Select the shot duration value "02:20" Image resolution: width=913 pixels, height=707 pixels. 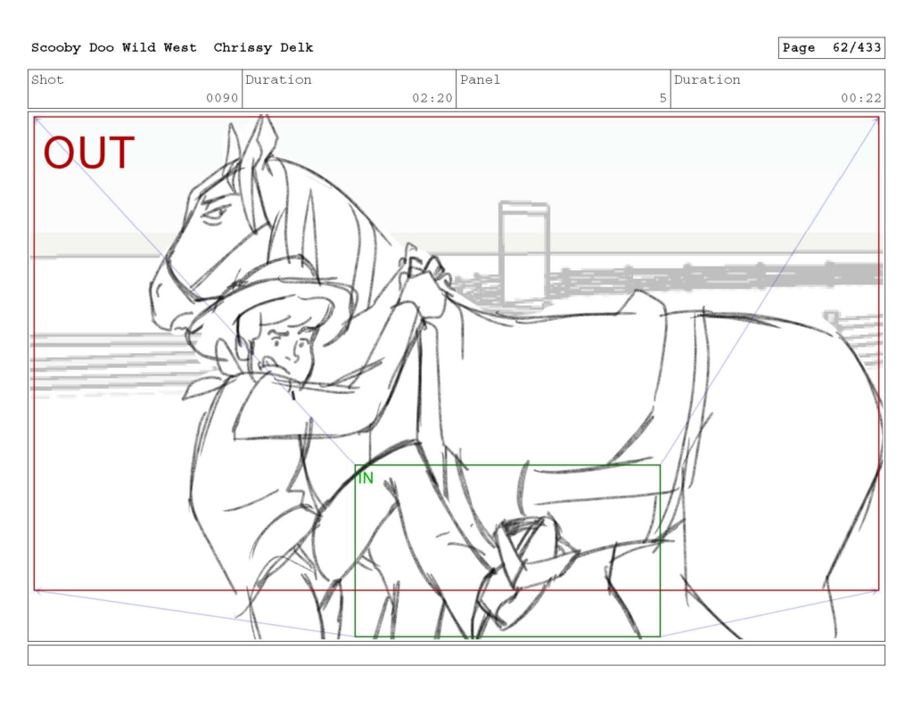432,98
